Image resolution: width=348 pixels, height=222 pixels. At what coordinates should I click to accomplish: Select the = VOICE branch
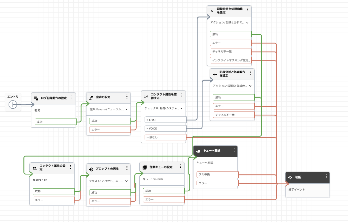pos(165,129)
